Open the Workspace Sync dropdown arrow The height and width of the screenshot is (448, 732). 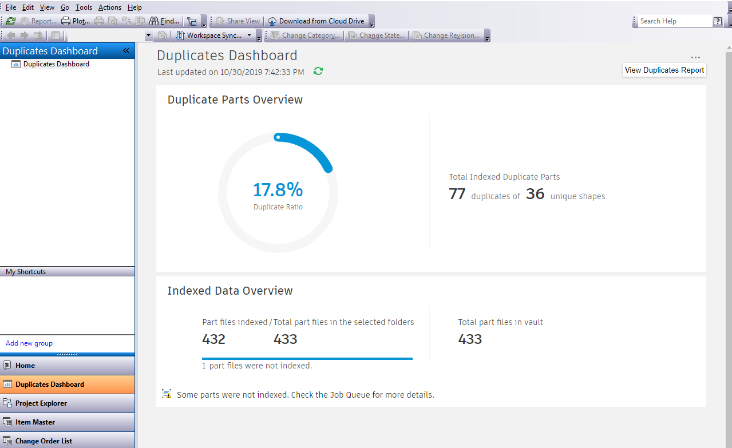click(x=249, y=35)
